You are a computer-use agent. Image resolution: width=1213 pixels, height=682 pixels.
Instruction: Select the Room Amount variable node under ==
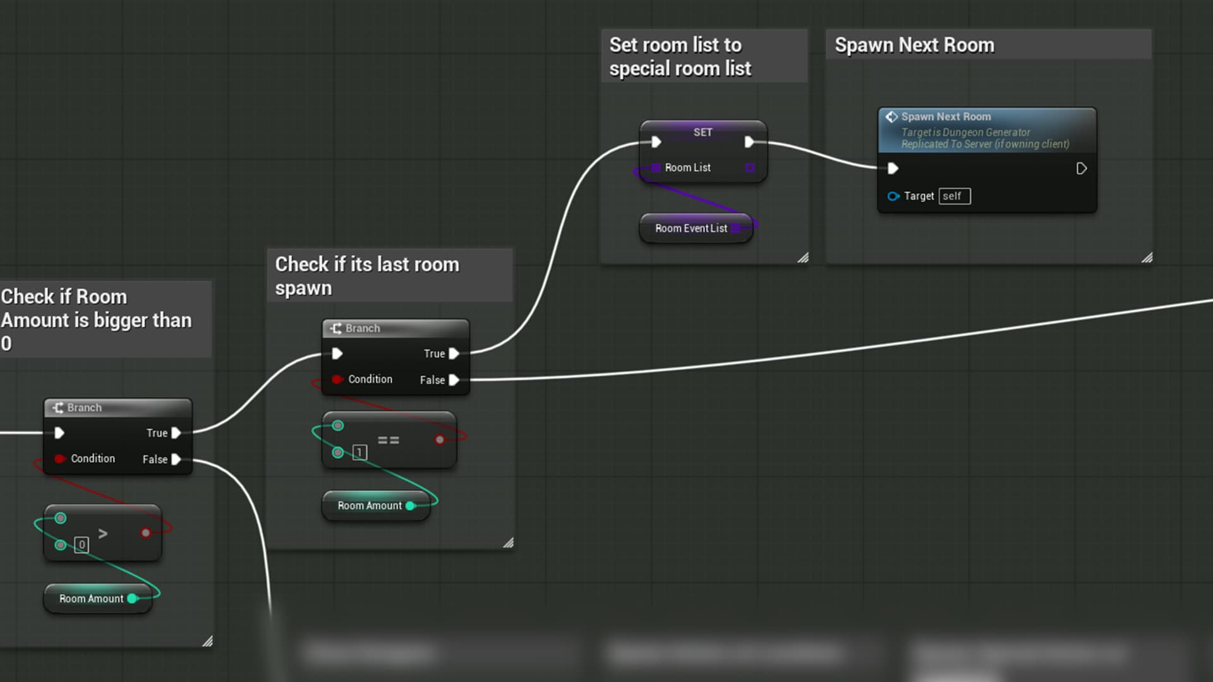(377, 506)
